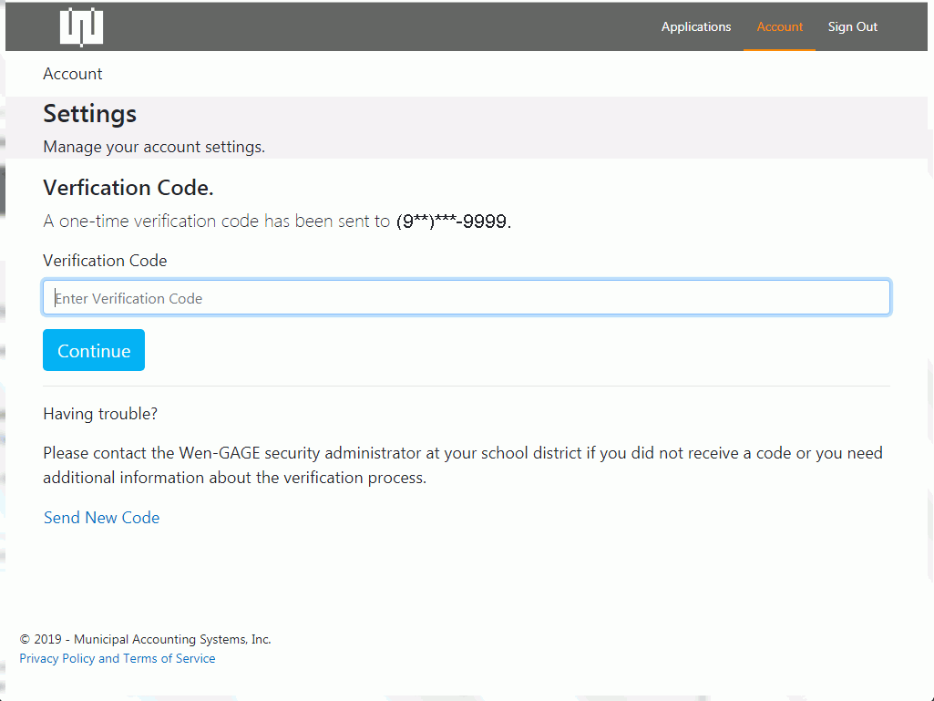
Task: Click the Verification Code field label
Action: click(x=105, y=261)
